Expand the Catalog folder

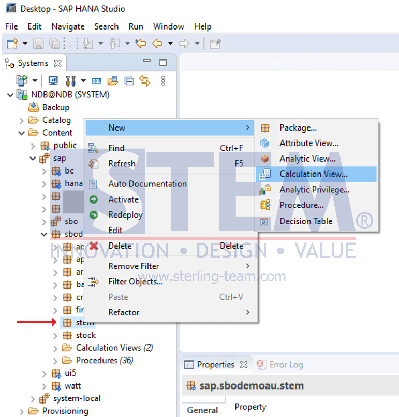[22, 121]
